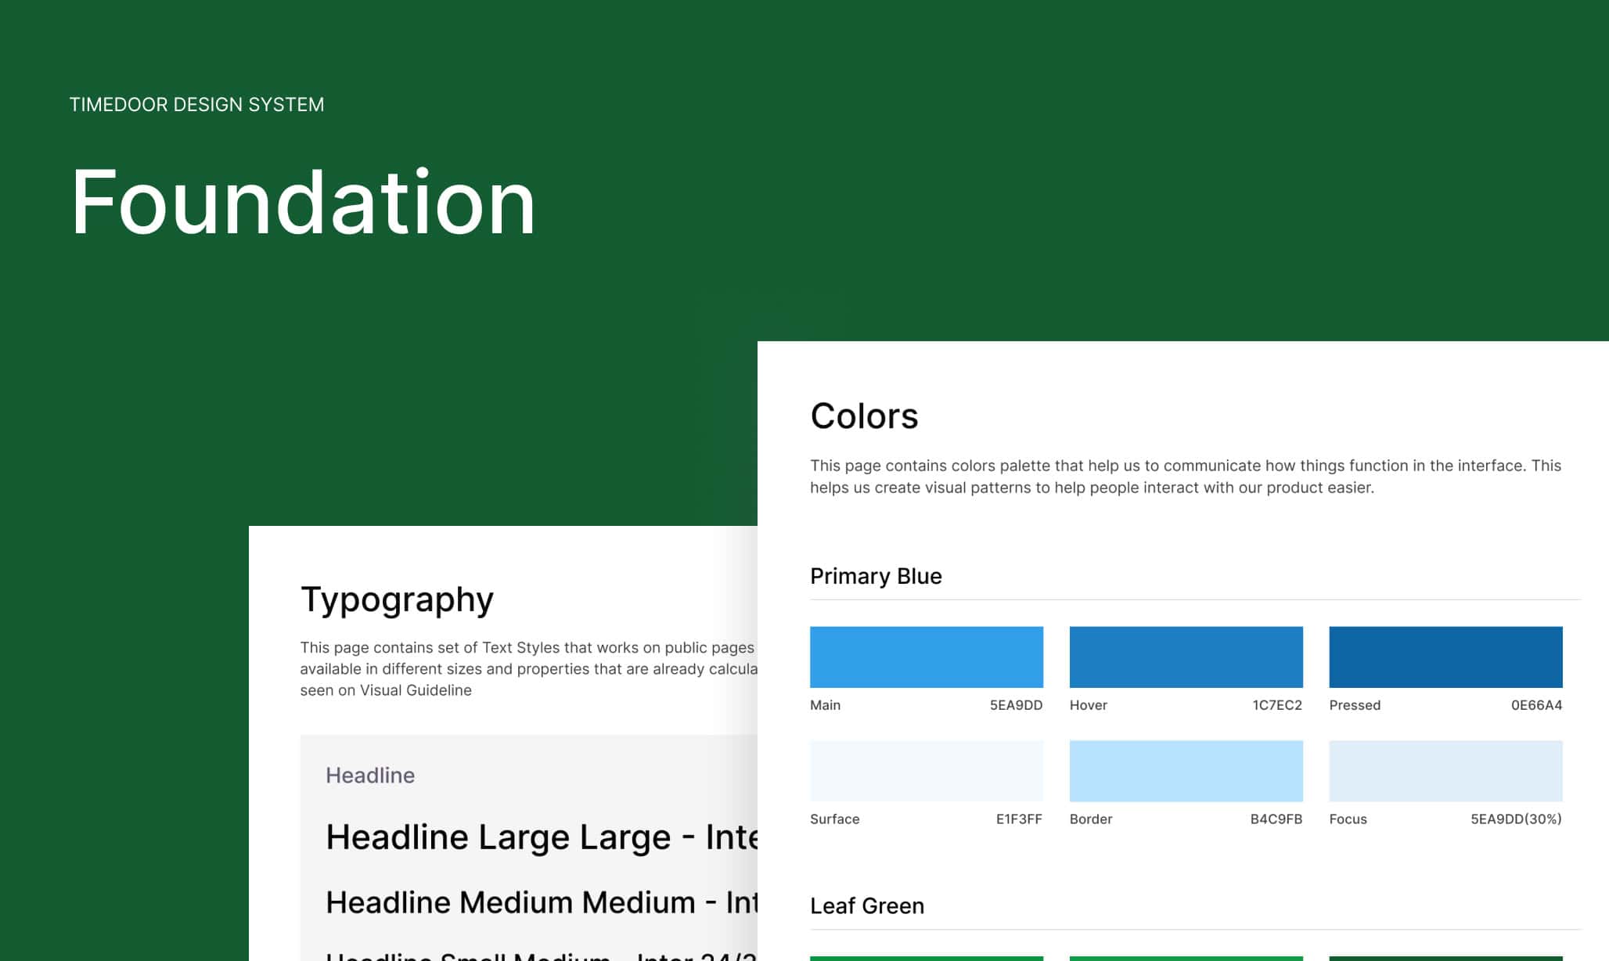This screenshot has height=961, width=1609.
Task: Click the Leaf Green section title
Action: pos(866,905)
